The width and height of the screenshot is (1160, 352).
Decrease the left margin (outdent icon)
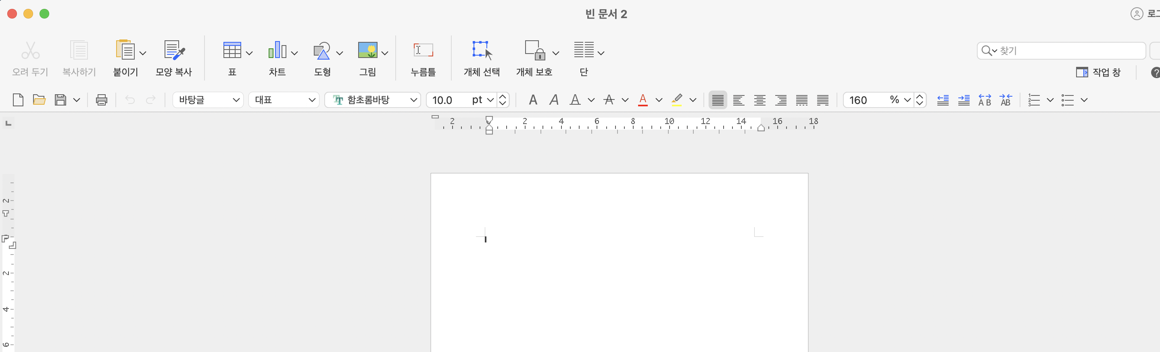(943, 100)
